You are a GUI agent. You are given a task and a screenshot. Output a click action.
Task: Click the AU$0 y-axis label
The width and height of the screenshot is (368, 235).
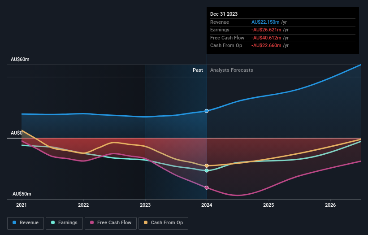click(x=17, y=133)
